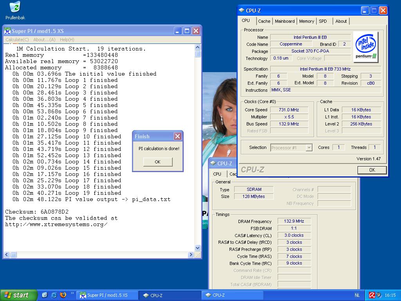Click OK in the Finish dialog
The image size is (401, 301).
[157, 162]
